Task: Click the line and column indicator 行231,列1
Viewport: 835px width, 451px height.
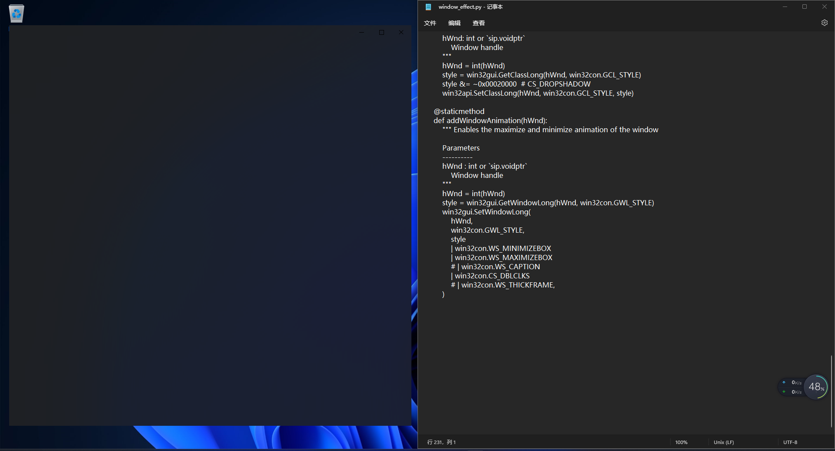Action: (441, 442)
